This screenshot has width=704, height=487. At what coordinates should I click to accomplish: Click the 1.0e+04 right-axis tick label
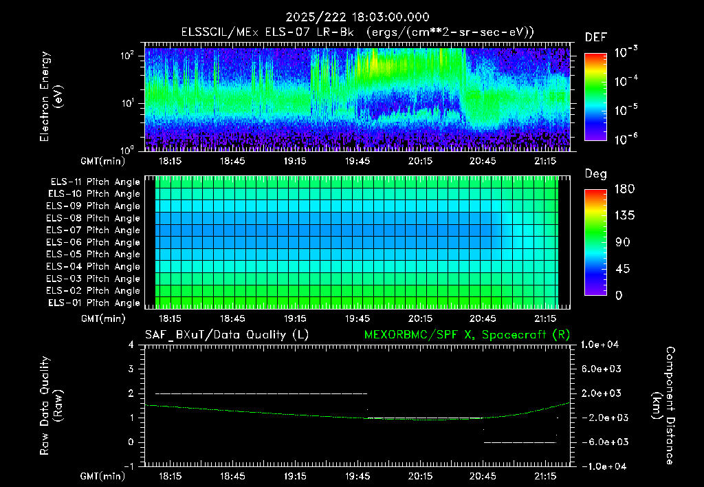pos(599,345)
